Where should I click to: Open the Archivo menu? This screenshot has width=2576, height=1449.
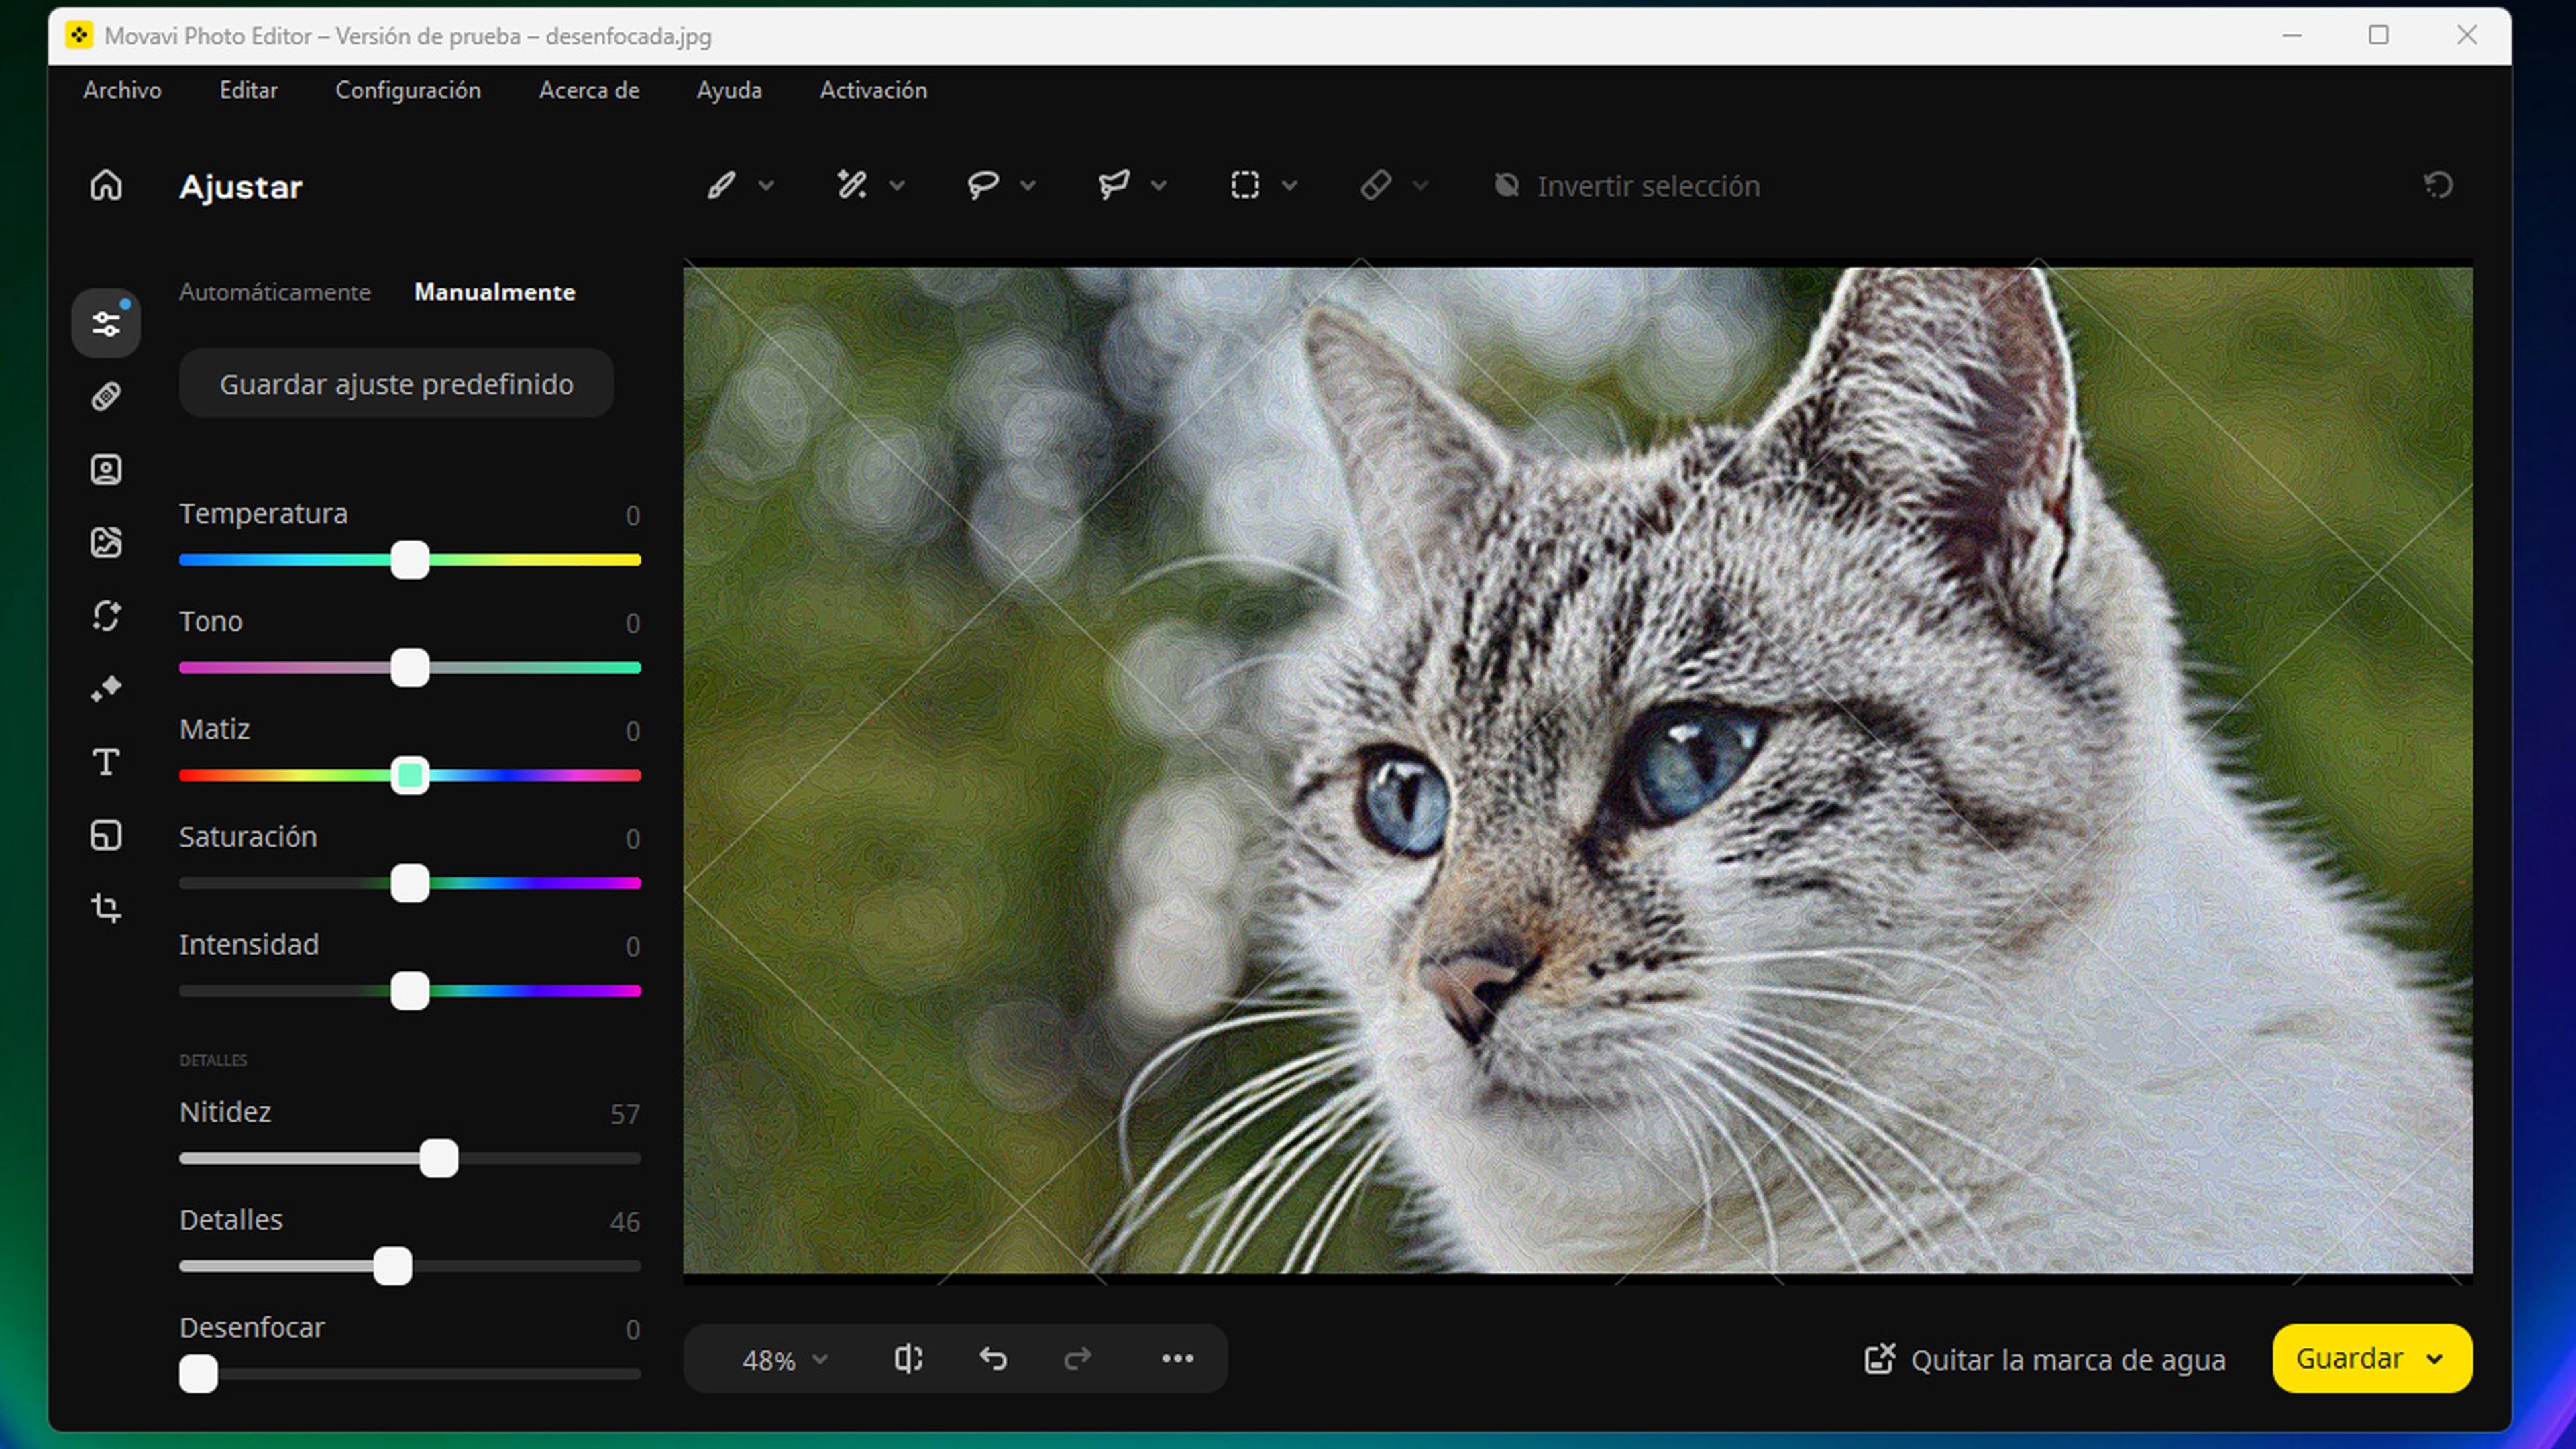pyautogui.click(x=122, y=90)
